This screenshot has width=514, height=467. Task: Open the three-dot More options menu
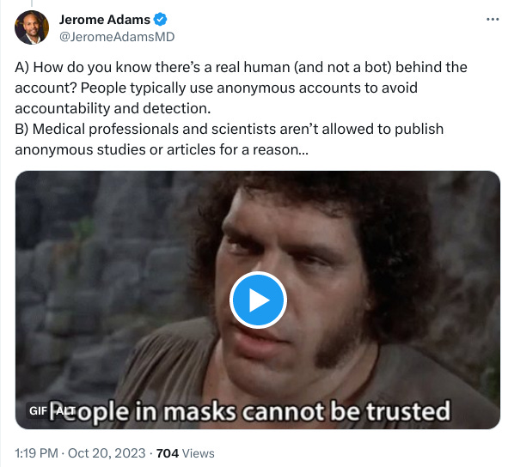pos(493,20)
